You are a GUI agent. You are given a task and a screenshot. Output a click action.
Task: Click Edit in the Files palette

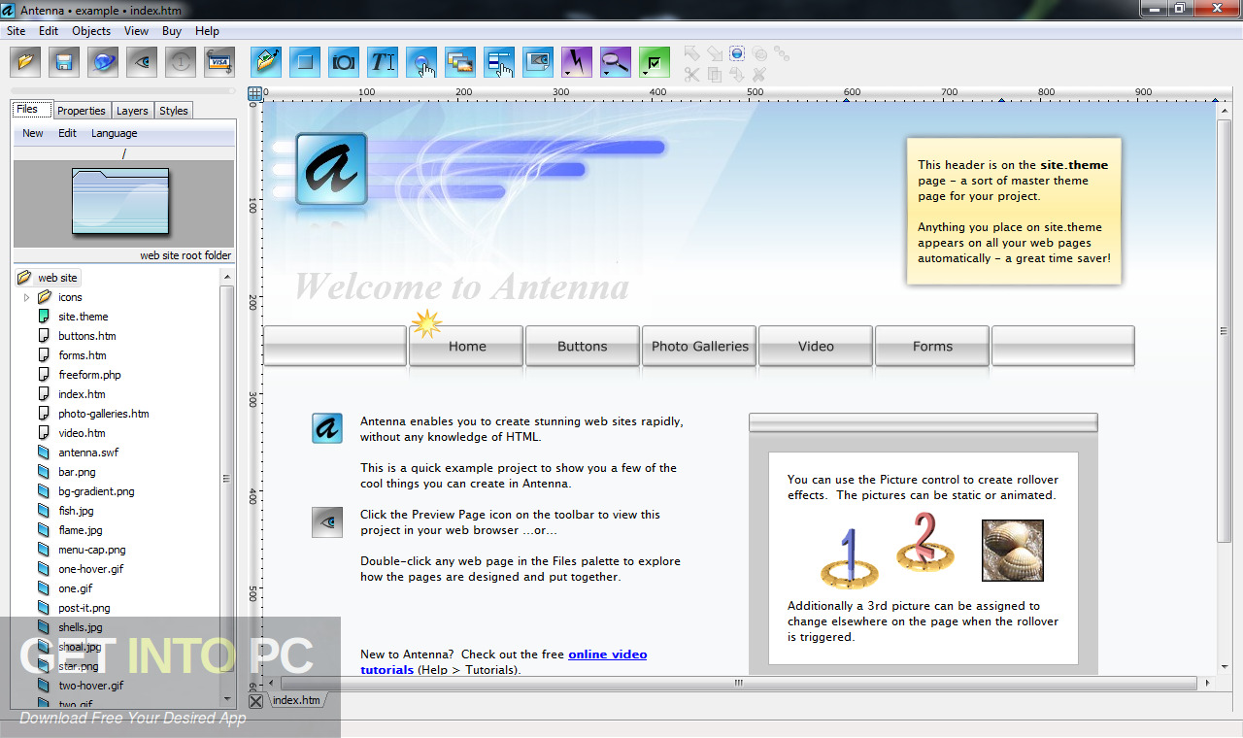[67, 134]
